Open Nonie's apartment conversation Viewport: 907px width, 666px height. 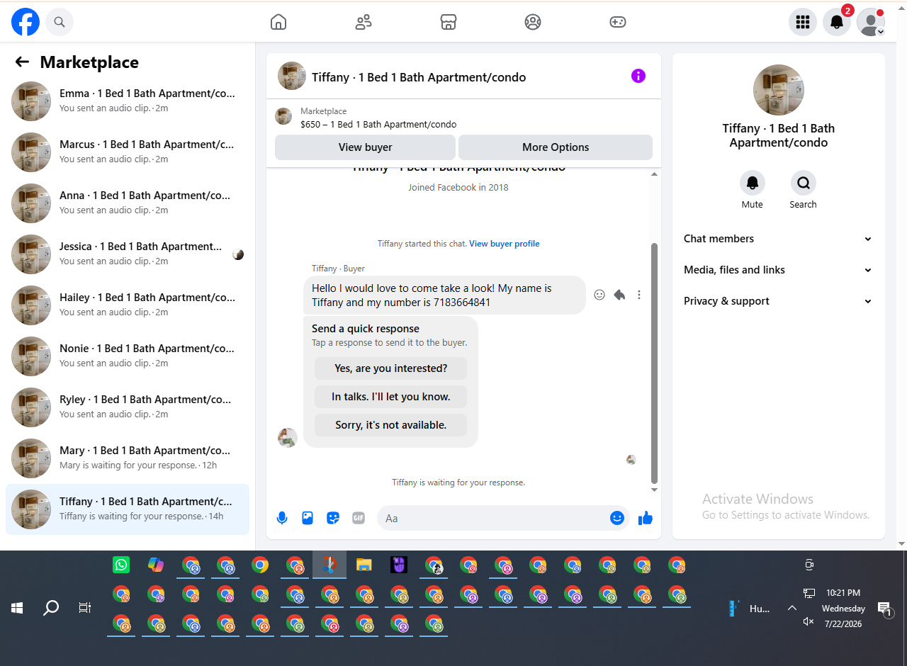[128, 356]
